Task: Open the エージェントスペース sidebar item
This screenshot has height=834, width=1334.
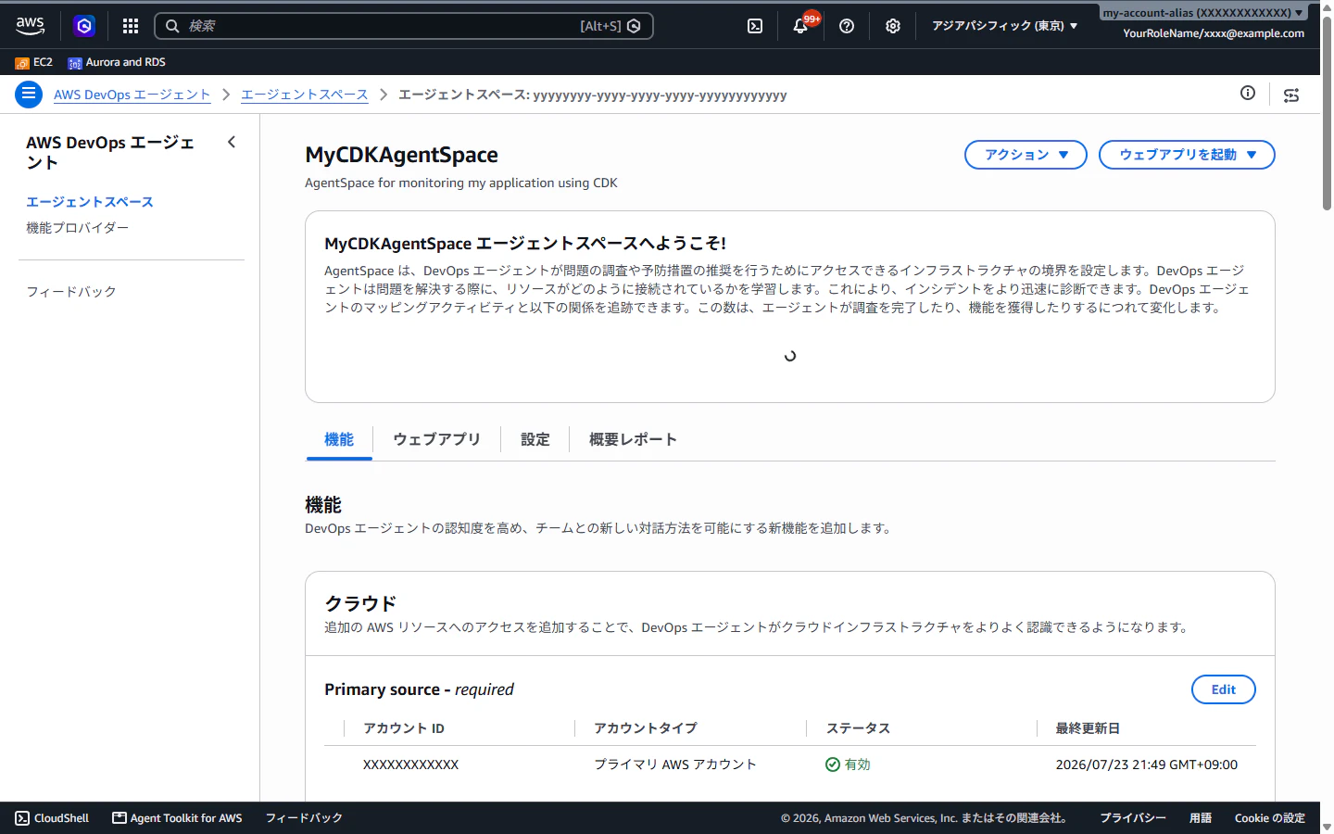Action: (90, 202)
